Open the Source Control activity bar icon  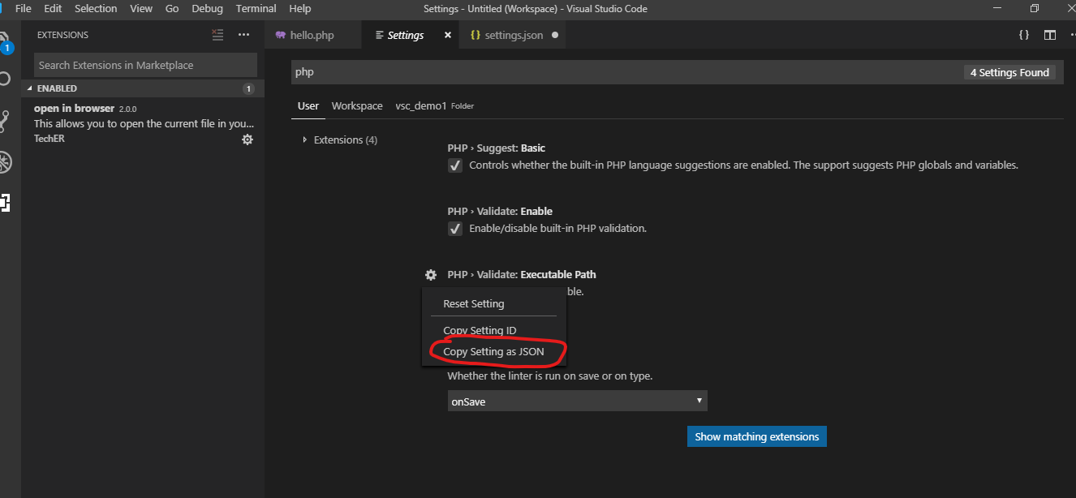[4, 121]
